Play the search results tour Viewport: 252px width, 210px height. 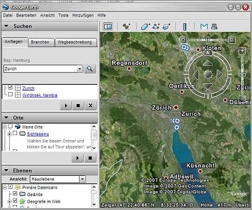click(x=66, y=106)
